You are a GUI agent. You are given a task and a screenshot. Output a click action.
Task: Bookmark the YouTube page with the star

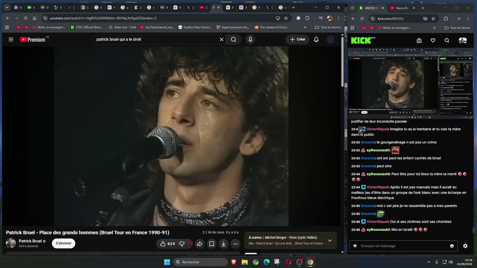(286, 18)
